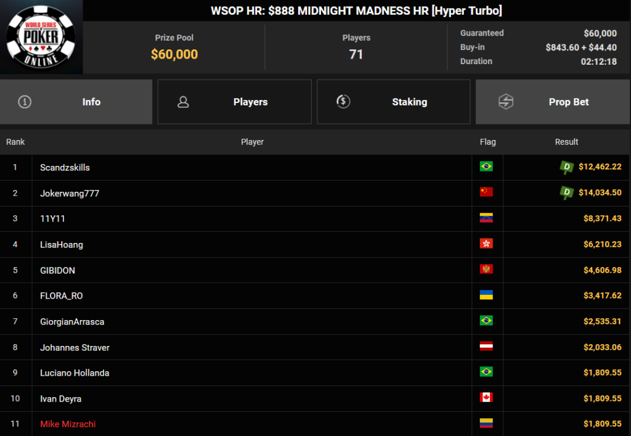Click the $2,535.31 result
The width and height of the screenshot is (631, 436).
tap(603, 321)
